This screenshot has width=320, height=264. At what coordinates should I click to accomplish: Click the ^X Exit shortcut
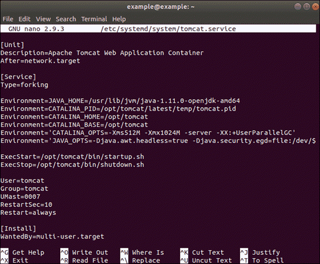pyautogui.click(x=14, y=260)
